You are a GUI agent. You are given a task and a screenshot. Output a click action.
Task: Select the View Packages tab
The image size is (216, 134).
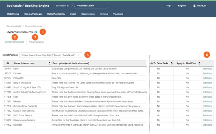click(x=37, y=42)
